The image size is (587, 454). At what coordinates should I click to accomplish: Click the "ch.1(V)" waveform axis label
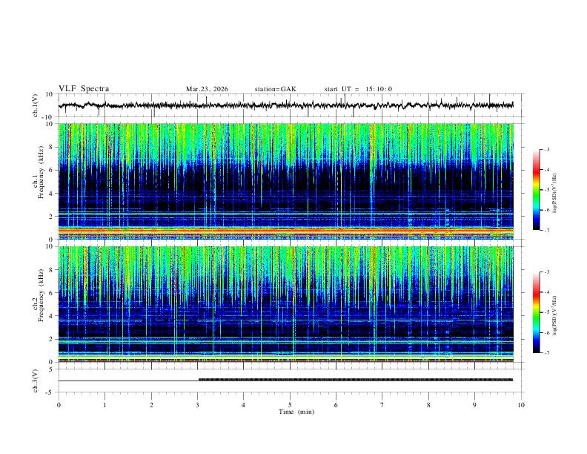36,105
